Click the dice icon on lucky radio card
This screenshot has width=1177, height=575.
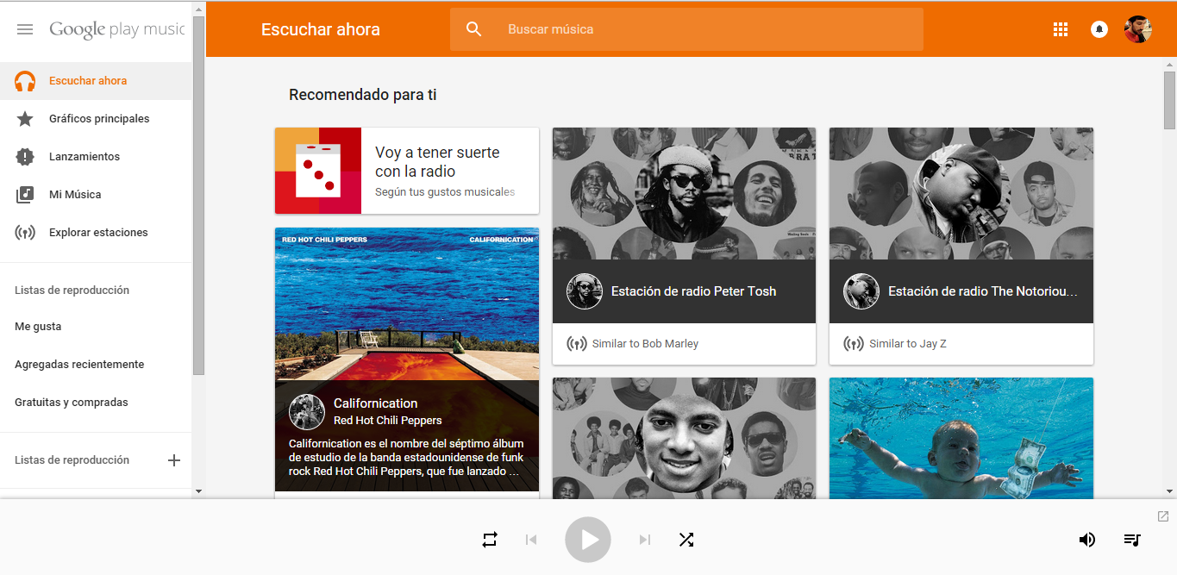(x=318, y=171)
